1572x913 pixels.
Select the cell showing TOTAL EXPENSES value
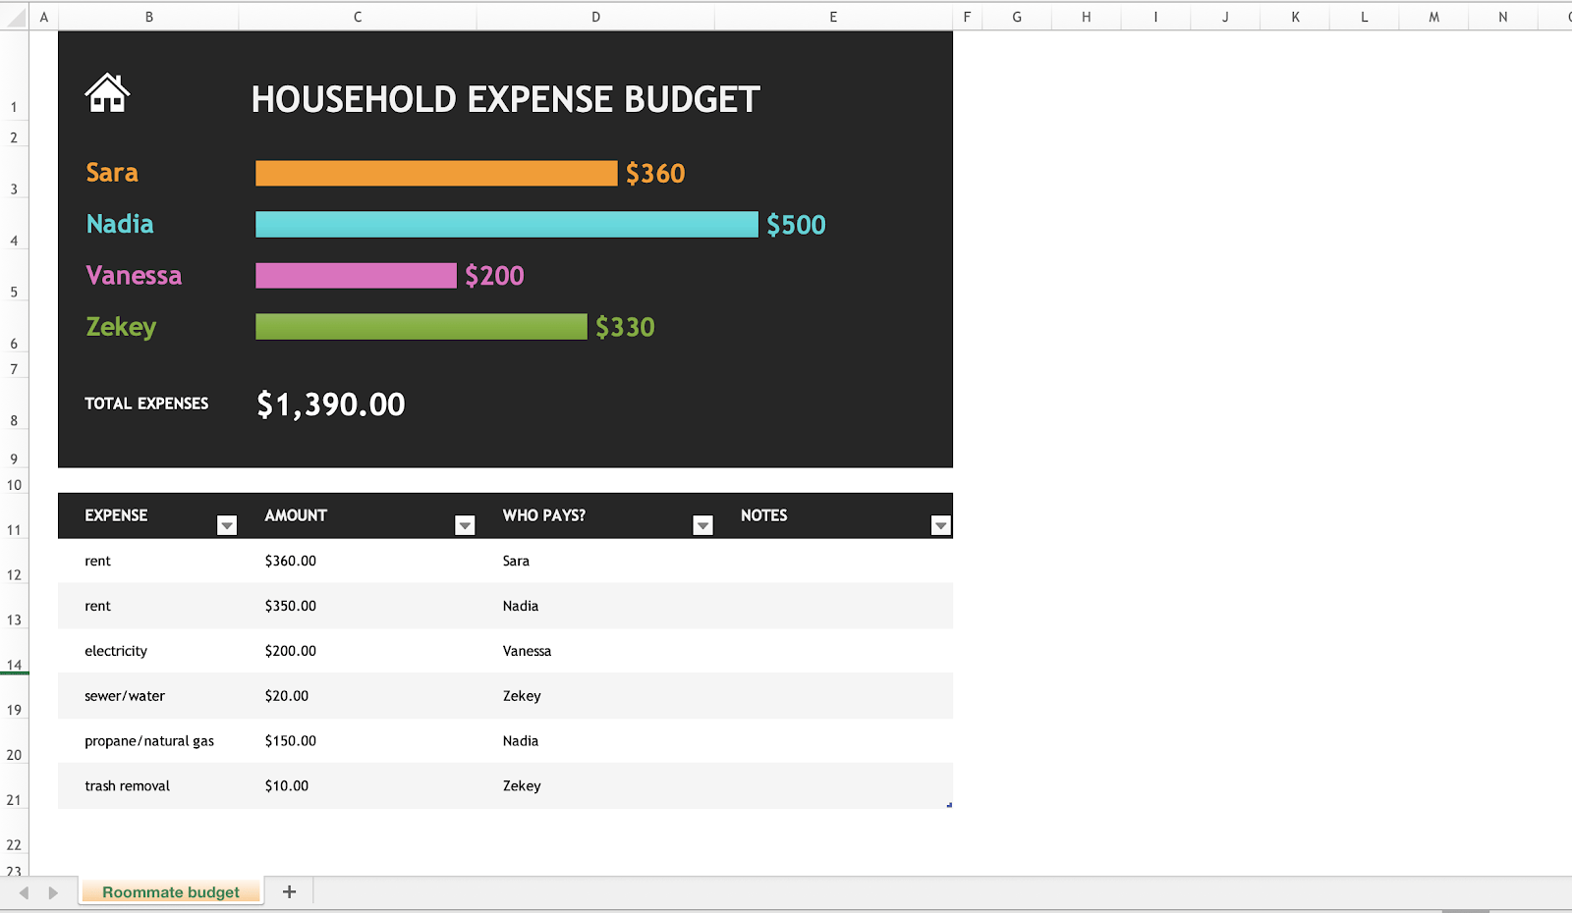pos(330,403)
